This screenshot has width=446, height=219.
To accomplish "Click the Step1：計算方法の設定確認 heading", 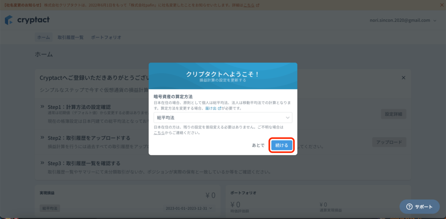I will pos(79,107).
